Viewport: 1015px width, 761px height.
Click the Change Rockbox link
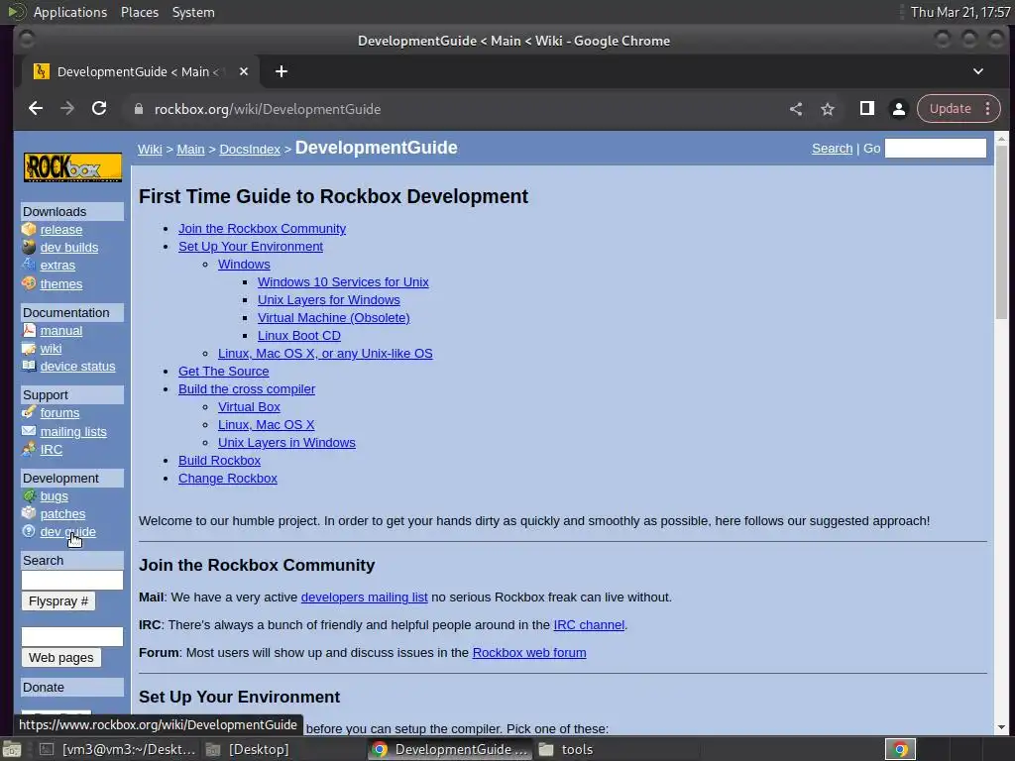(x=228, y=479)
